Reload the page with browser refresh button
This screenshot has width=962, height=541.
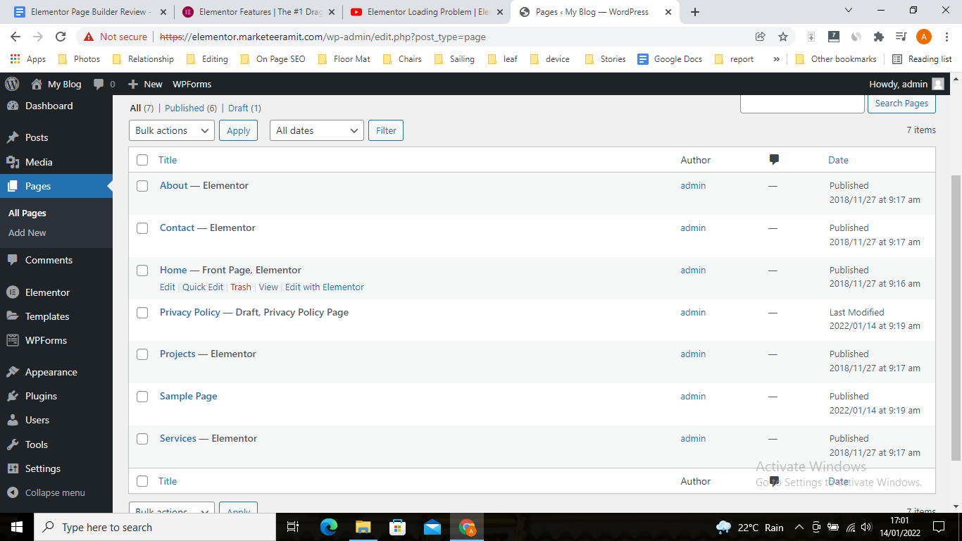(61, 37)
